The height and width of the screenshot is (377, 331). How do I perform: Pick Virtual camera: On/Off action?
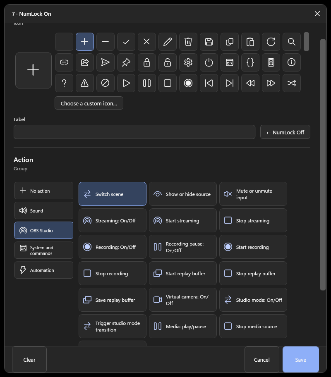coord(183,300)
